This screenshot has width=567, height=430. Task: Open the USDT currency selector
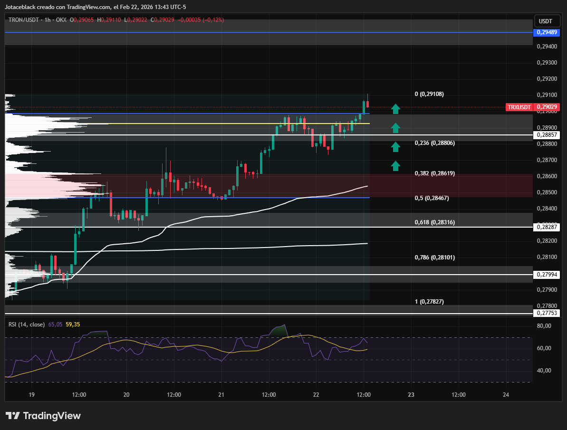[x=546, y=21]
